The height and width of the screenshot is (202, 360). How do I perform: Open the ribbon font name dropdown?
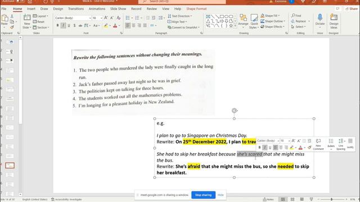coord(90,18)
